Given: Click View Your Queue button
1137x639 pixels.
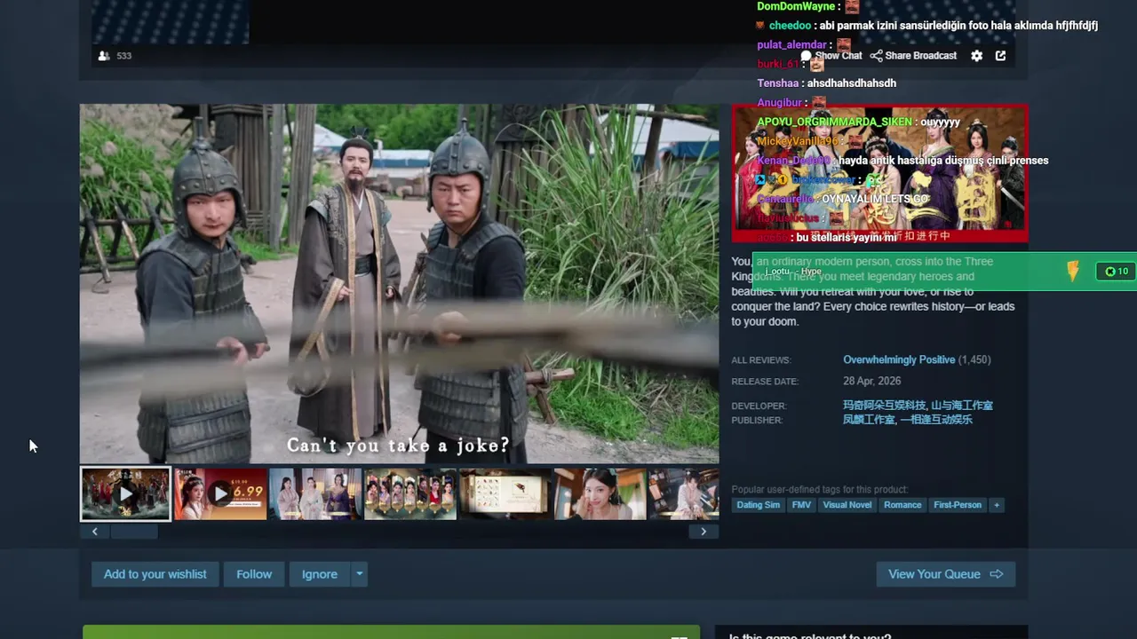Looking at the screenshot, I should click(945, 574).
